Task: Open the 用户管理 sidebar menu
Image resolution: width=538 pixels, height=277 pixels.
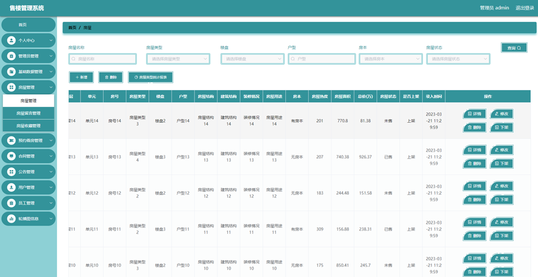Action: click(28, 187)
